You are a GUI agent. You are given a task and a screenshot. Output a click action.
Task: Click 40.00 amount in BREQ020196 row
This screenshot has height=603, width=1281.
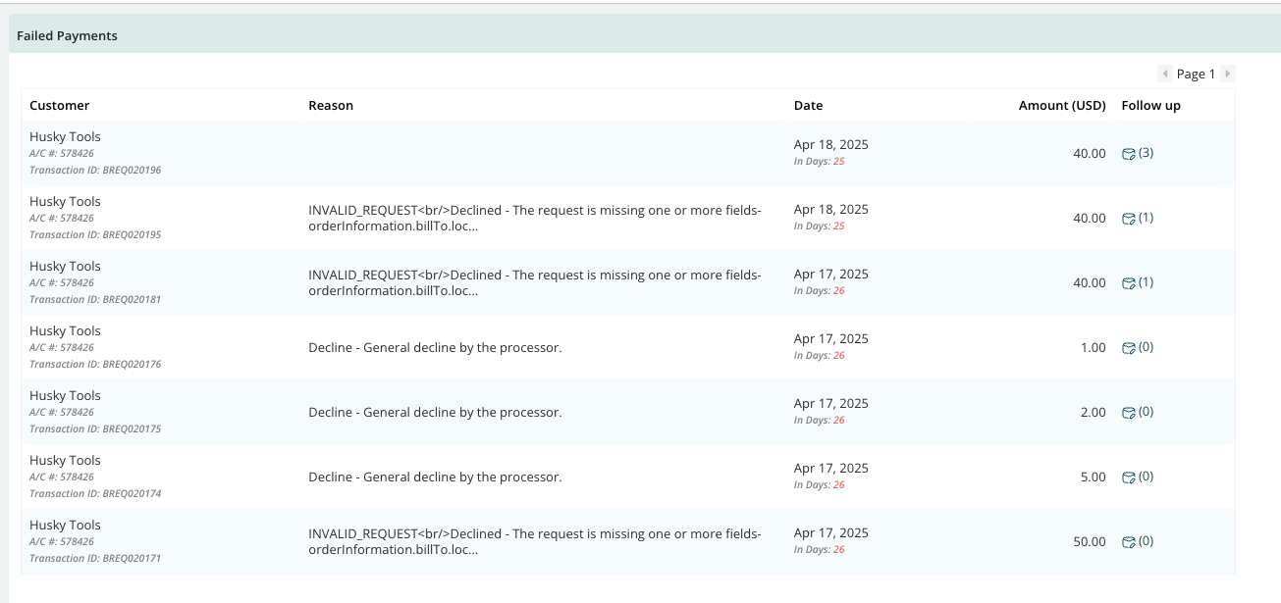pyautogui.click(x=1090, y=154)
